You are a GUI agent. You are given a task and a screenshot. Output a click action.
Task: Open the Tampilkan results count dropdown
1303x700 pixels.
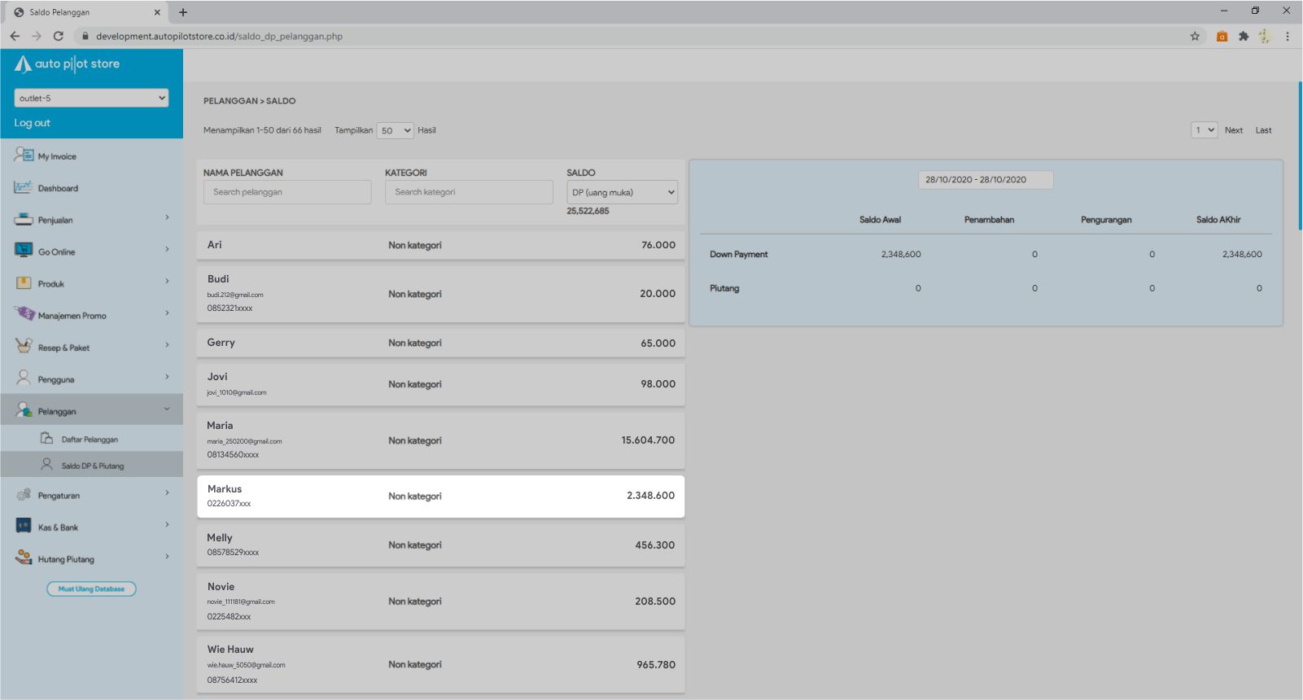coord(395,130)
